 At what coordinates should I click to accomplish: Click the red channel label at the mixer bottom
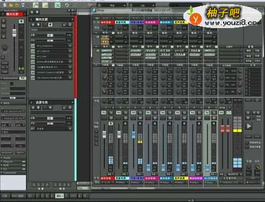click(x=108, y=178)
